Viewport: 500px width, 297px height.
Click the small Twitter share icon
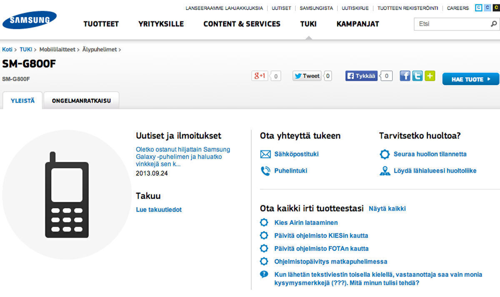tap(417, 76)
